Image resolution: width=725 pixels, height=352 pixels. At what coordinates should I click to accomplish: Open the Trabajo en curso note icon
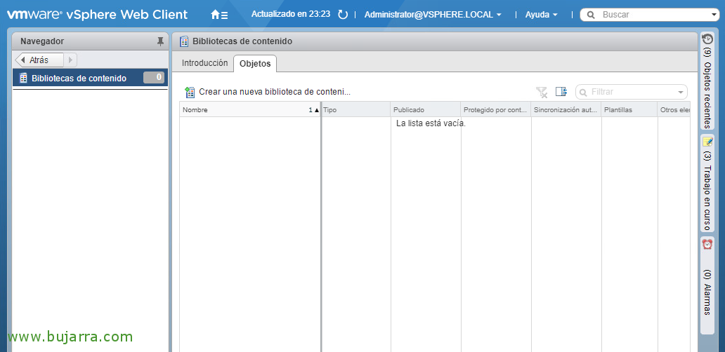(x=707, y=141)
